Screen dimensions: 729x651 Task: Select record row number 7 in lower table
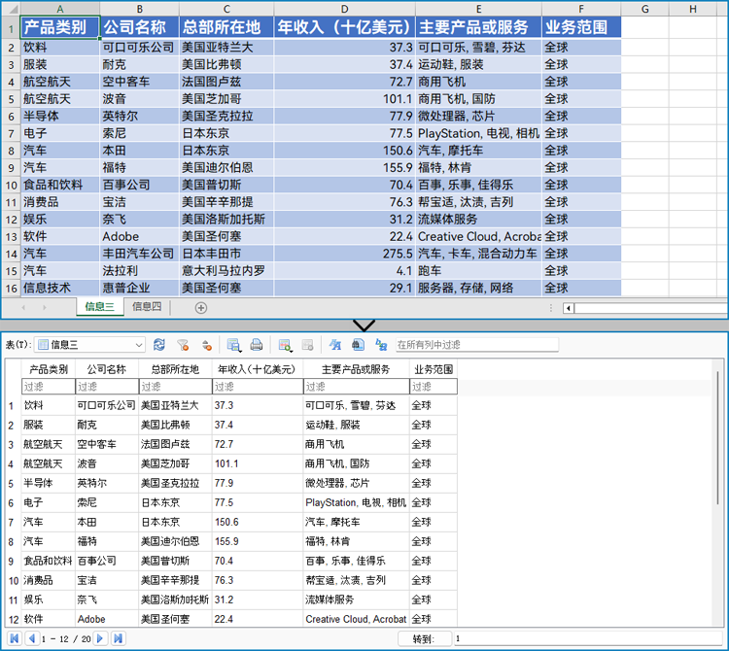[x=11, y=523]
